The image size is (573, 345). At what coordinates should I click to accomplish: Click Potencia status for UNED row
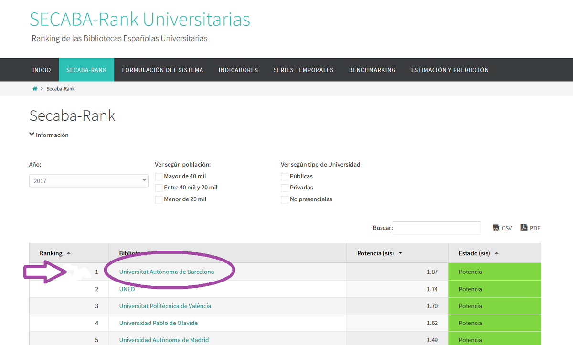pos(470,289)
